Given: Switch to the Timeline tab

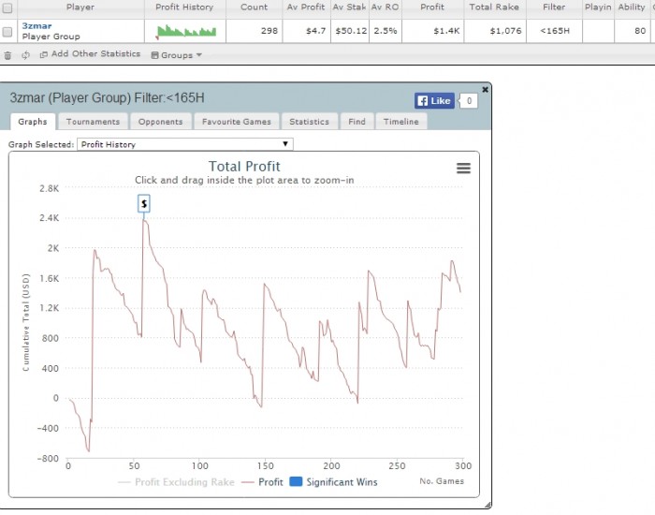Looking at the screenshot, I should (x=401, y=122).
